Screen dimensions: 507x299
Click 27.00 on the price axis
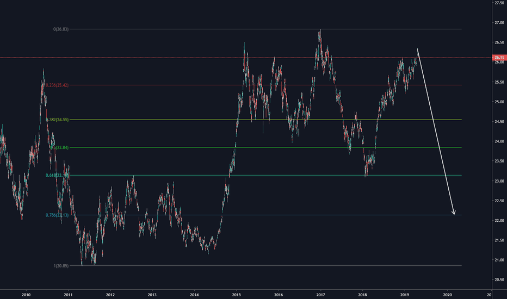coord(499,23)
